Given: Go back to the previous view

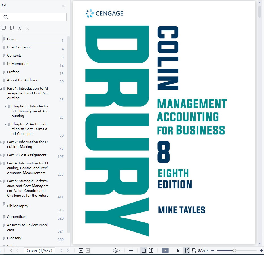Looking at the screenshot, I should click(81, 251).
